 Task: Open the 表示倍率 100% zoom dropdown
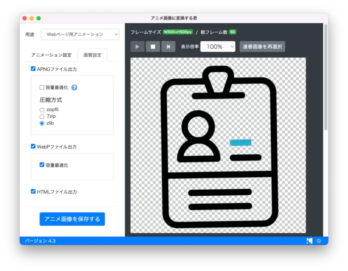coord(218,46)
